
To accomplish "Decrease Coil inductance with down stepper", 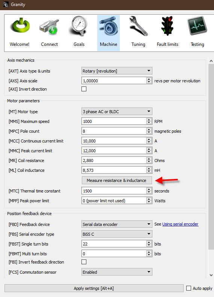I will pyautogui.click(x=149, y=172).
